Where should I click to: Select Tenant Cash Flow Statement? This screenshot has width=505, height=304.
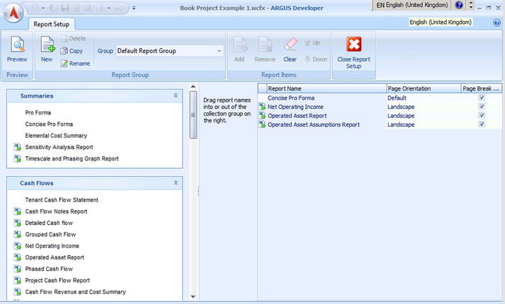point(62,200)
